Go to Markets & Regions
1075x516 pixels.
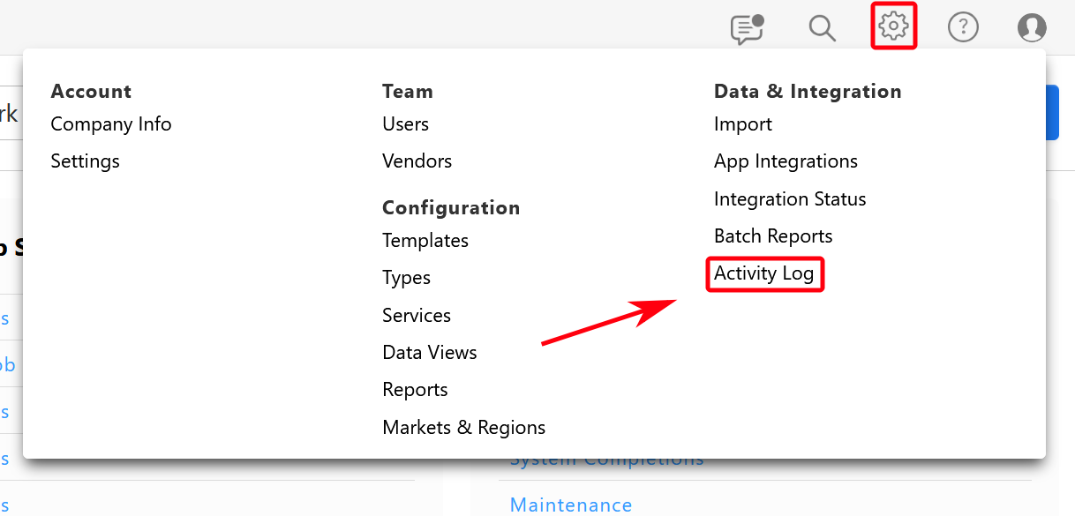pyautogui.click(x=463, y=428)
